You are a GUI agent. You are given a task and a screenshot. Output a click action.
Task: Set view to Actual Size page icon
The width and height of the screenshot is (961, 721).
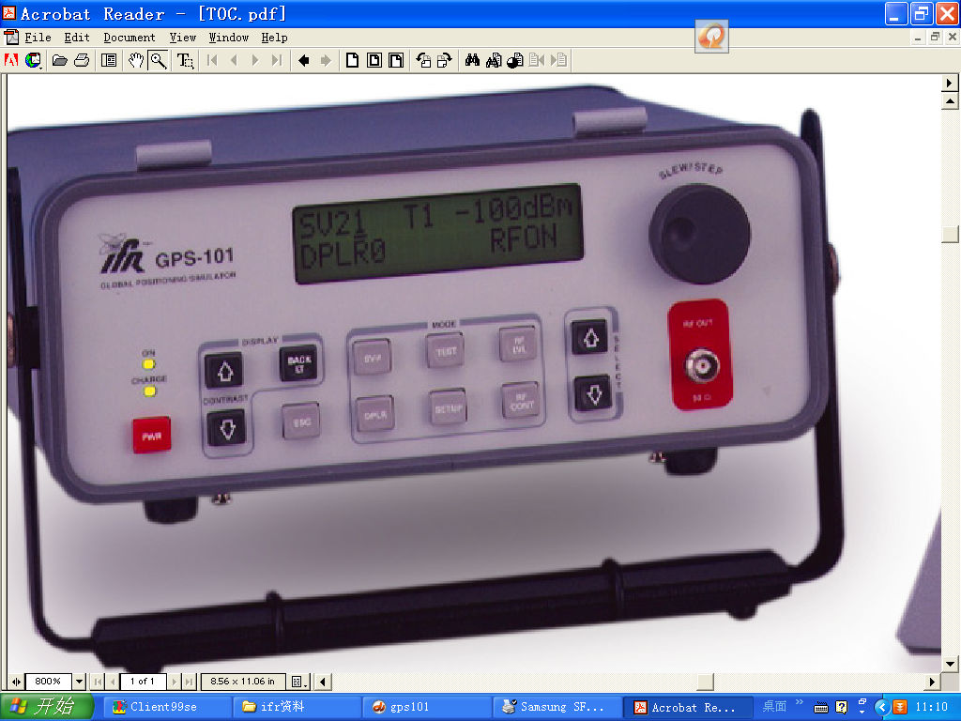[x=353, y=60]
